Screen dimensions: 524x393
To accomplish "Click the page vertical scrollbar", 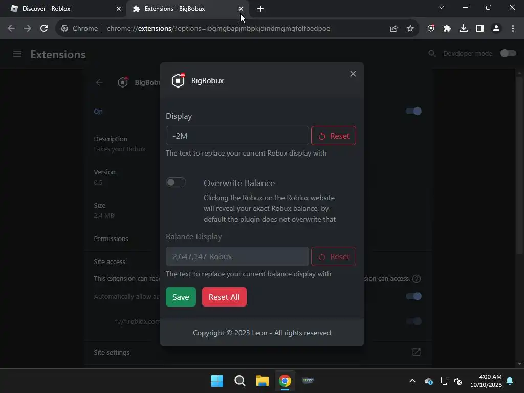I will point(519,165).
